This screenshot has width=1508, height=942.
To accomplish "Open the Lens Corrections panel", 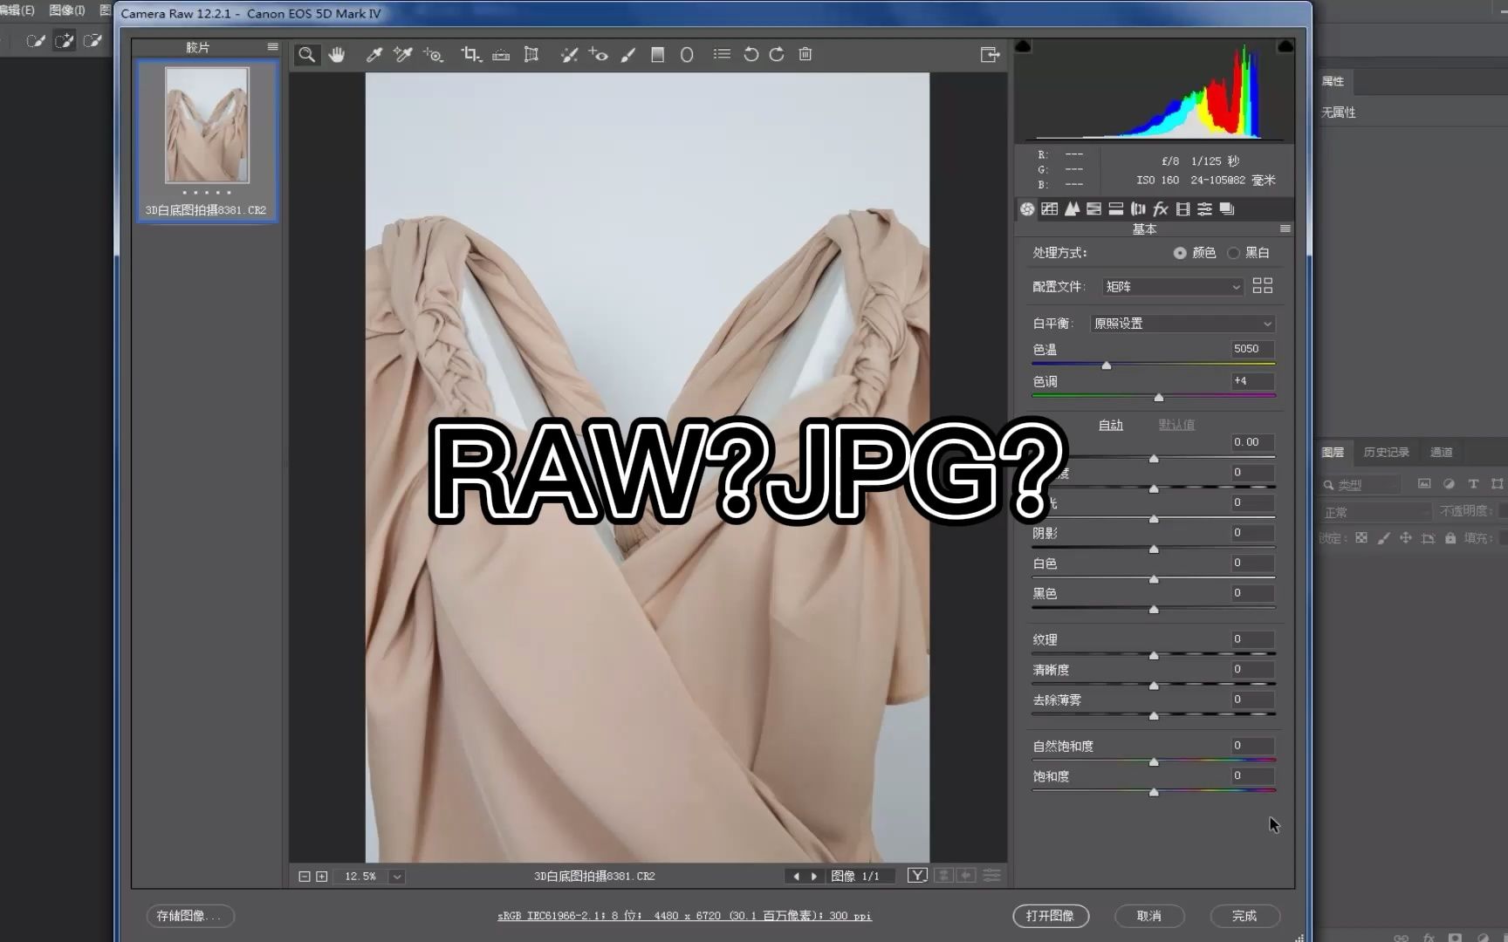I will pyautogui.click(x=1138, y=208).
